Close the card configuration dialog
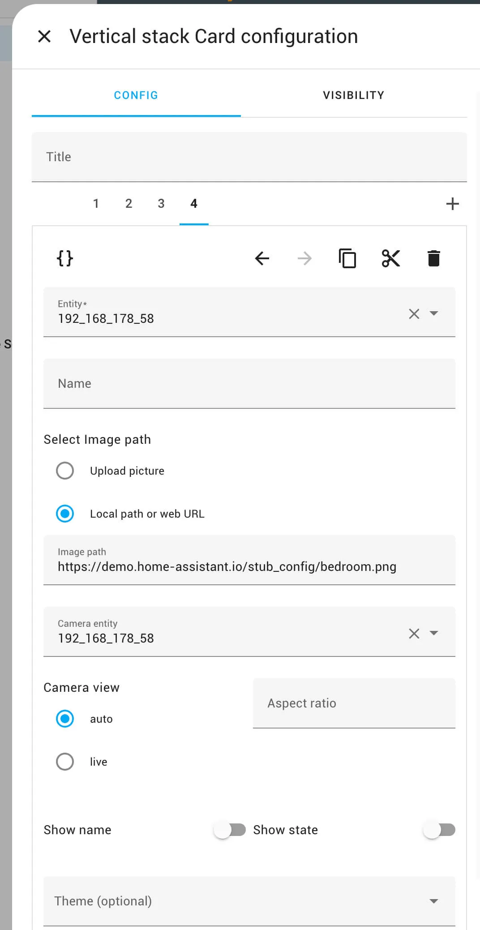This screenshot has height=930, width=480. coord(44,36)
